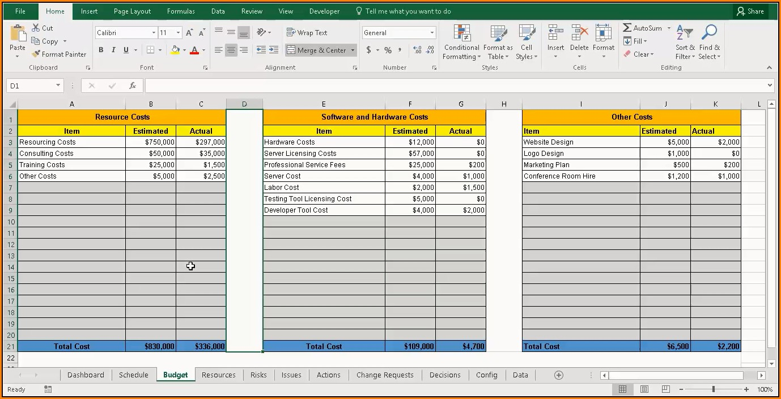Viewport: 781px width, 399px height.
Task: Click the Increase Font Size icon
Action: [x=189, y=33]
